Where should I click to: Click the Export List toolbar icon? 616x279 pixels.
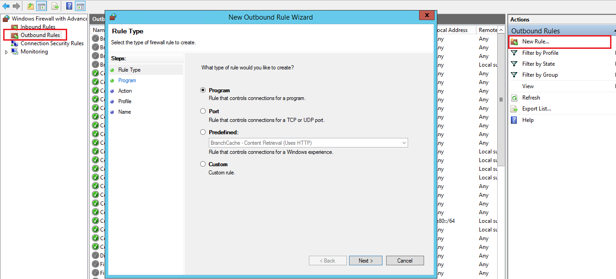tap(54, 6)
